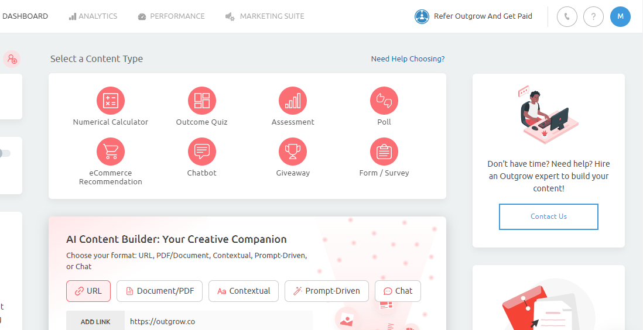Click the Outcome Quiz label text
Screen dimensions: 643x330
[x=202, y=122]
